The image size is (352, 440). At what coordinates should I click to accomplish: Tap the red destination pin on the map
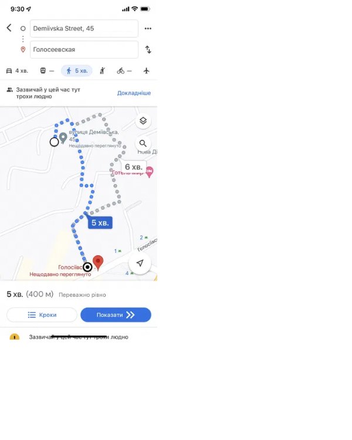tap(98, 263)
